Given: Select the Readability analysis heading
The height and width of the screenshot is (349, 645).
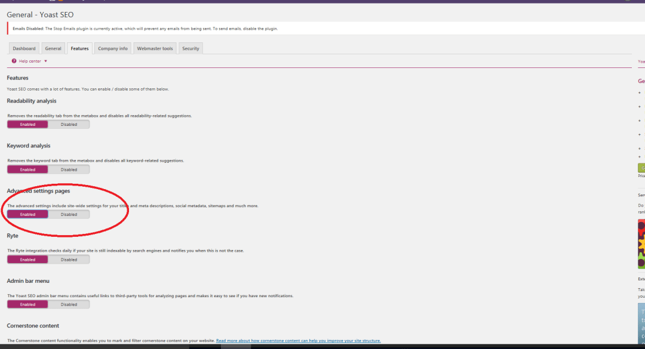Looking at the screenshot, I should tap(32, 101).
